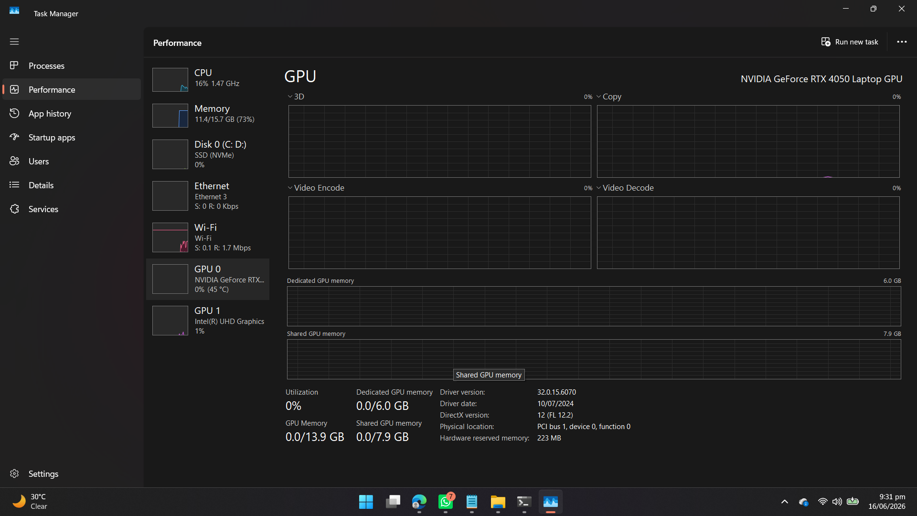Go to the Startup apps page
Viewport: 917px width, 516px height.
[72, 137]
